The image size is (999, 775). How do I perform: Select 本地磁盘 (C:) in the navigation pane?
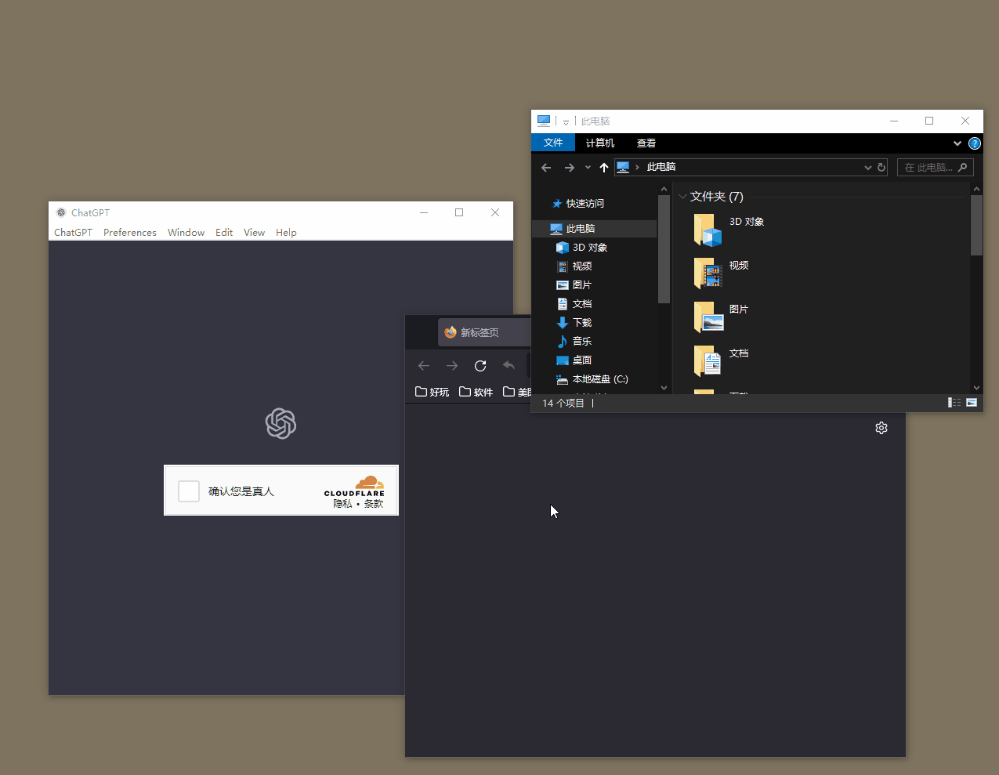(x=599, y=379)
